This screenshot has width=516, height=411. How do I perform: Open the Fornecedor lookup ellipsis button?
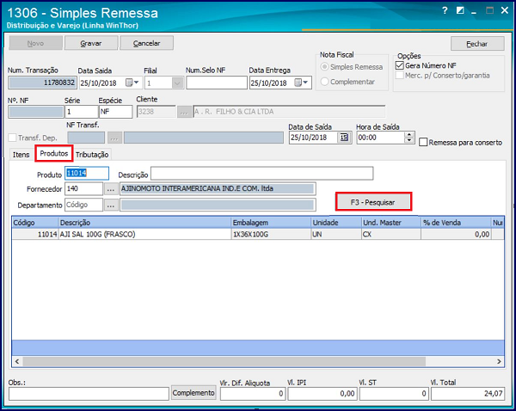click(111, 189)
